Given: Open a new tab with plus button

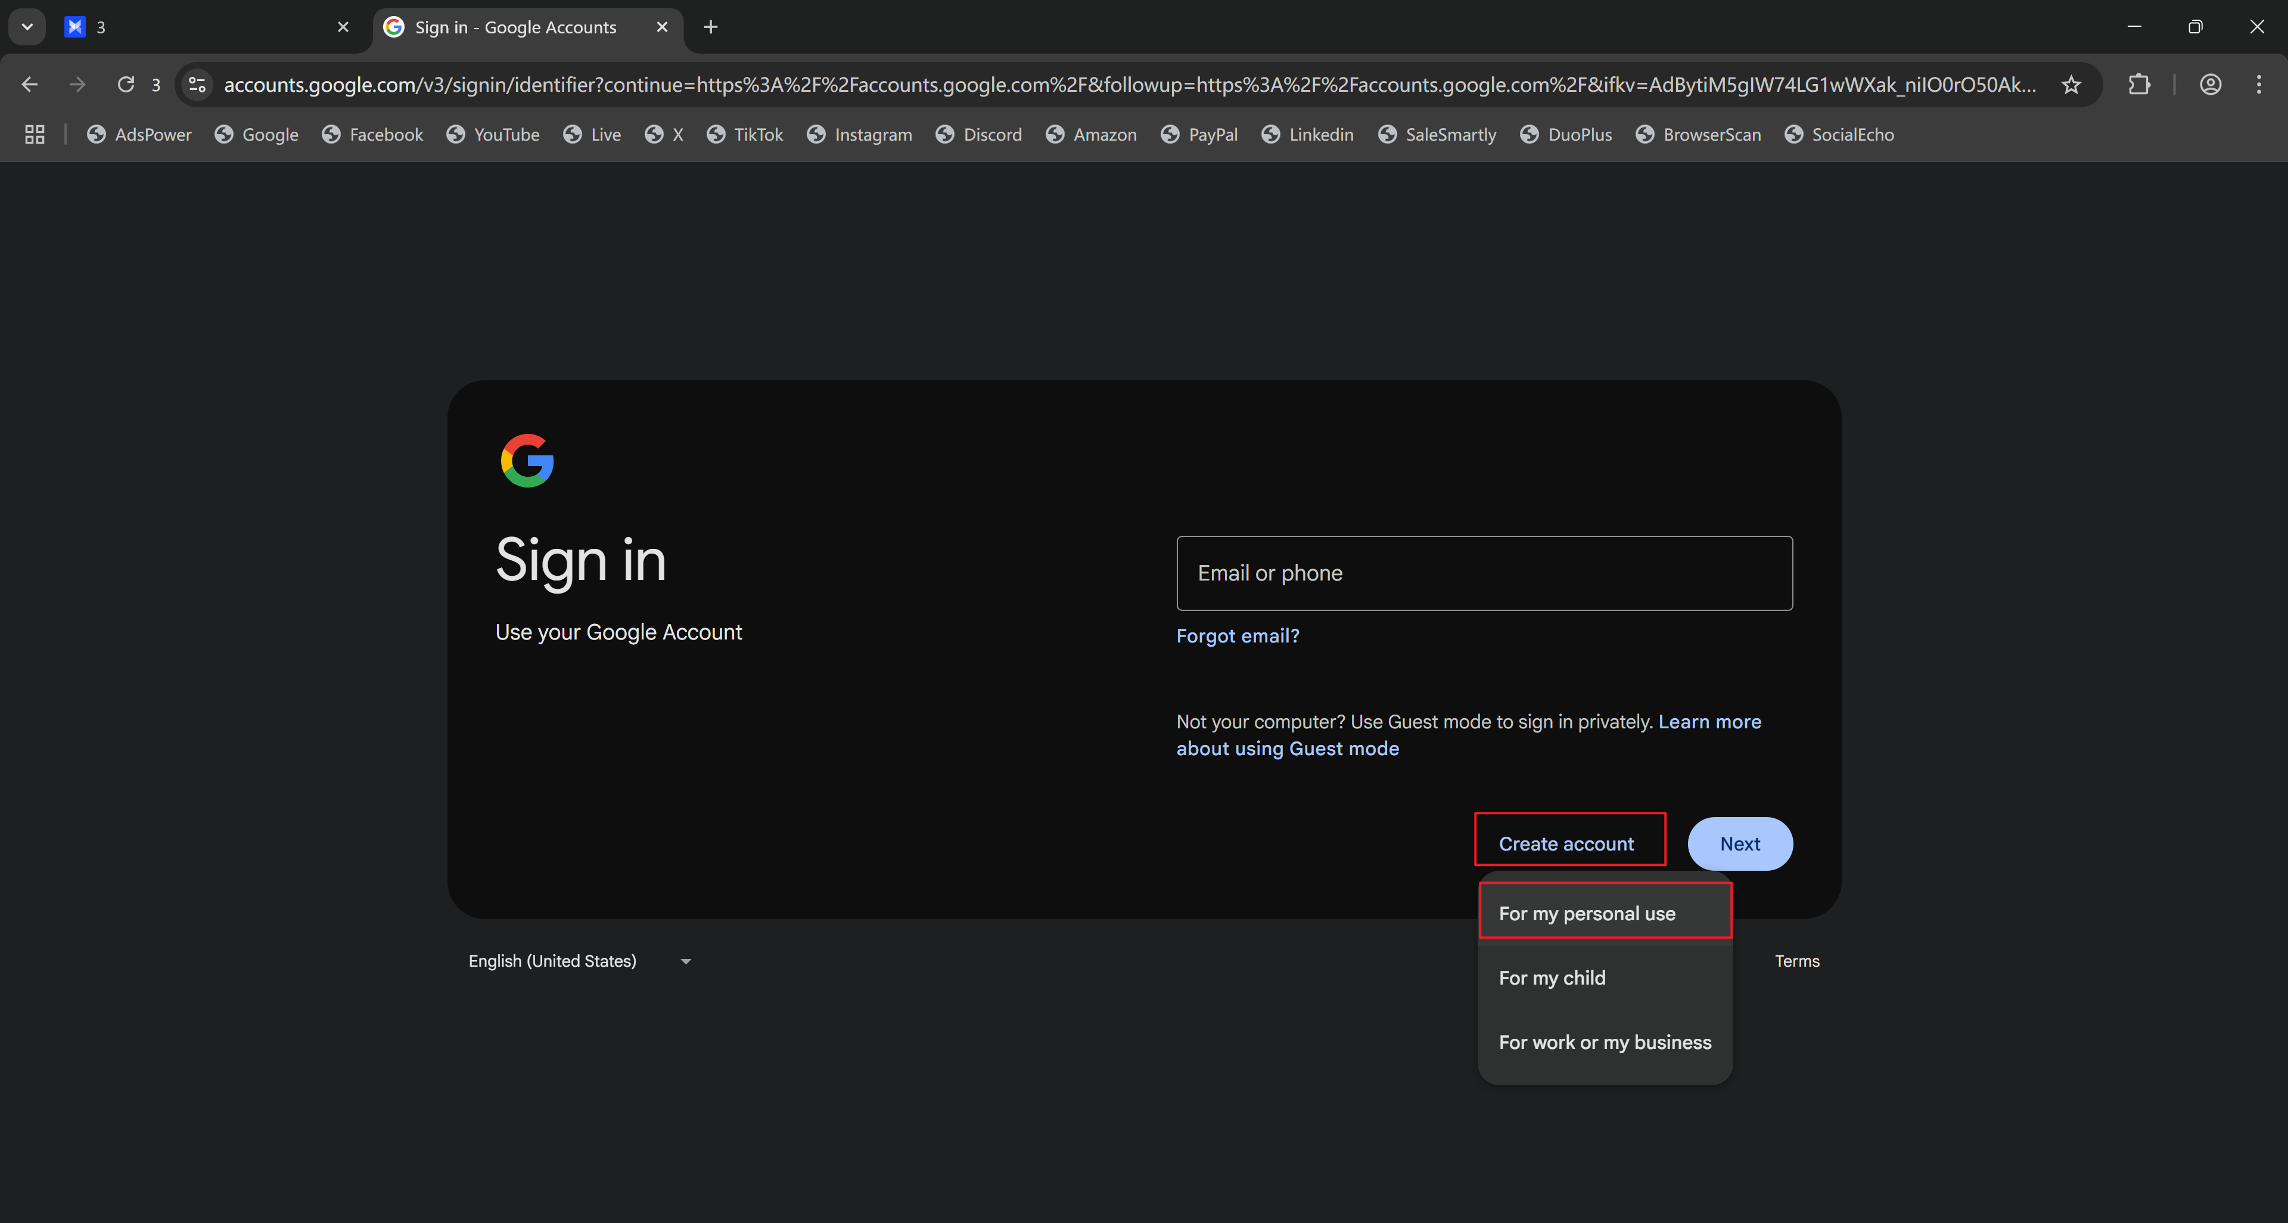Looking at the screenshot, I should click(711, 27).
